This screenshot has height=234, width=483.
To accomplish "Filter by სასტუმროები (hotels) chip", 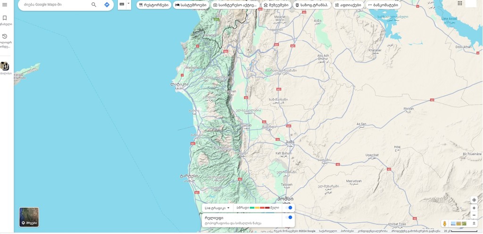I will pyautogui.click(x=191, y=5).
